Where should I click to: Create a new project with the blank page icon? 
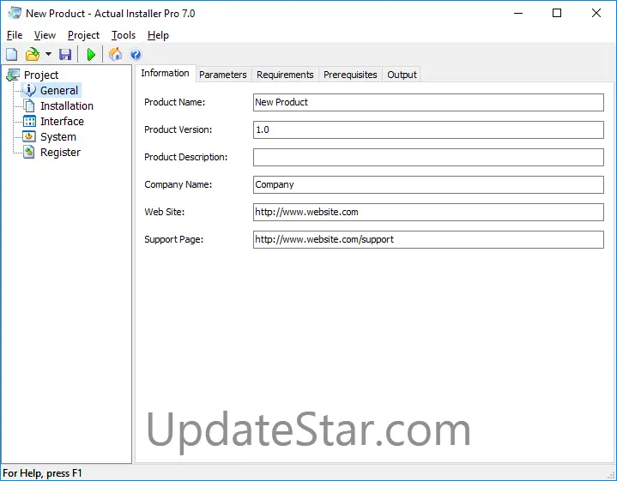pos(12,54)
